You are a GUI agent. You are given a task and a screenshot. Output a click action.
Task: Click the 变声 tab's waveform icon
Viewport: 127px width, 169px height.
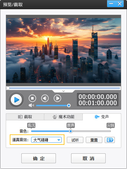point(97,117)
